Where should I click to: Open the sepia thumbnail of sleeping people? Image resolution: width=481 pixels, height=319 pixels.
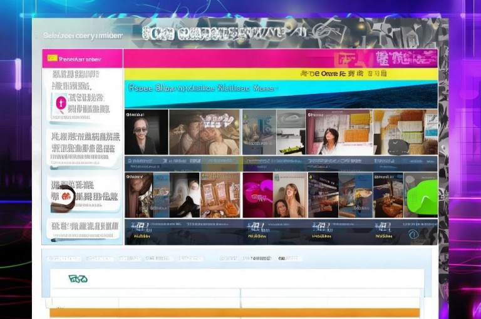[204, 132]
